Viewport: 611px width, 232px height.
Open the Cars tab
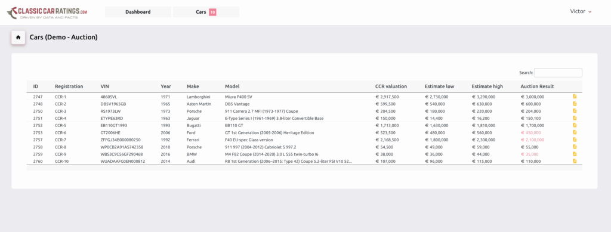tap(206, 12)
